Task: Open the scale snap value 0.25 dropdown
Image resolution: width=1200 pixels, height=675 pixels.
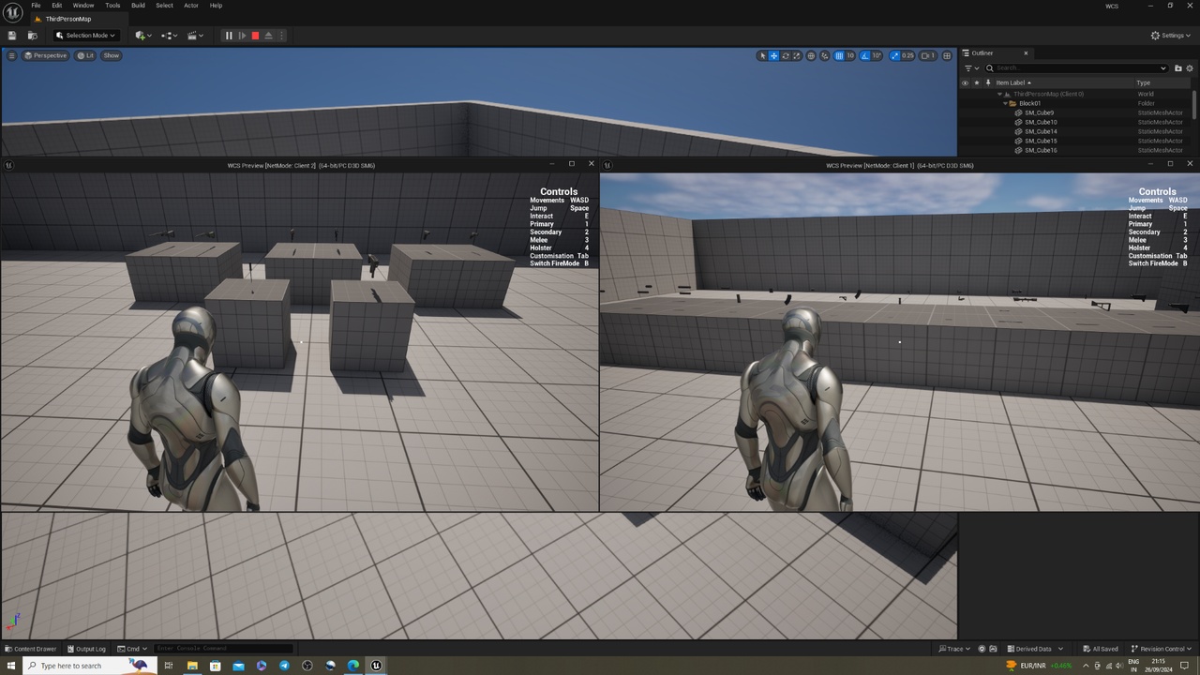Action: pos(907,55)
